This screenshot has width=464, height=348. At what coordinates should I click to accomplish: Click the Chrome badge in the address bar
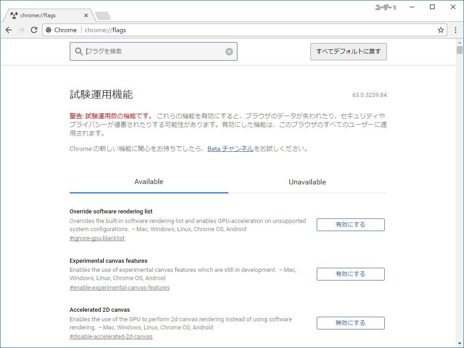[x=61, y=30]
